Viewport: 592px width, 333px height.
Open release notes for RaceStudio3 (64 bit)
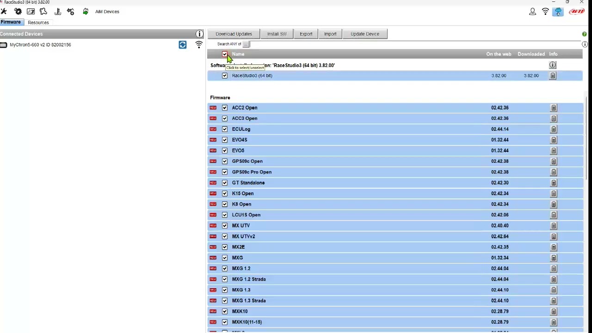click(553, 75)
